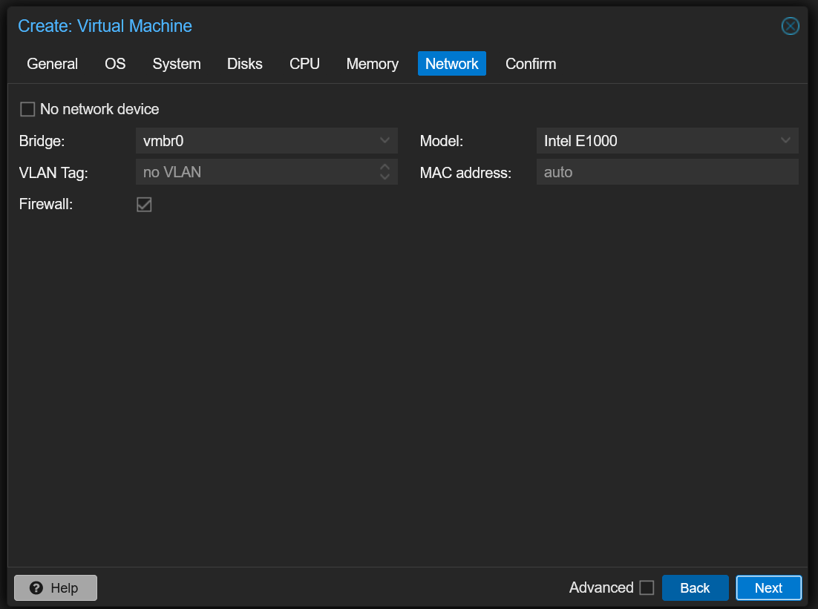Open the Memory tab

tap(372, 64)
